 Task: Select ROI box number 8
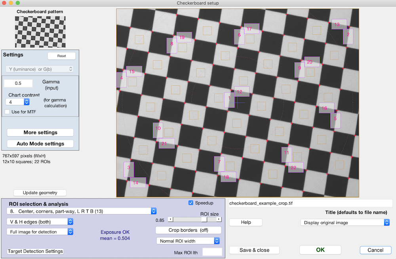(172, 45)
